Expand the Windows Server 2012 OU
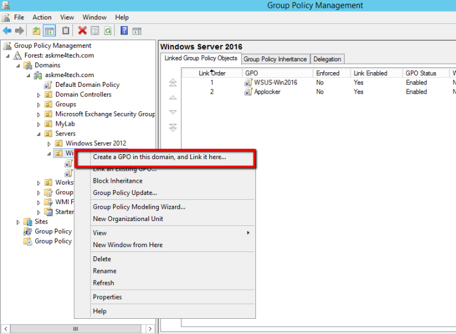Image resolution: width=456 pixels, height=334 pixels. tap(49, 144)
